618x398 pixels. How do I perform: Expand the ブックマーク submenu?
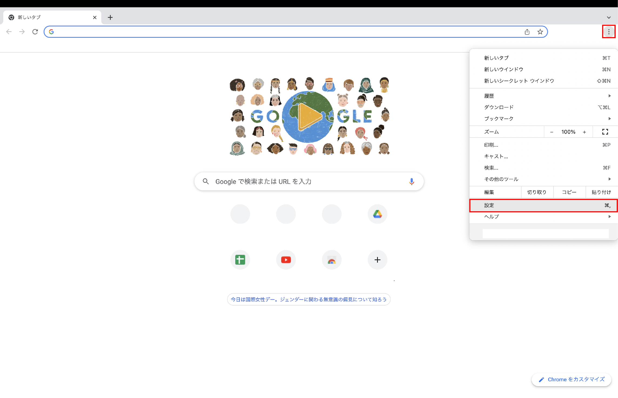(544, 119)
